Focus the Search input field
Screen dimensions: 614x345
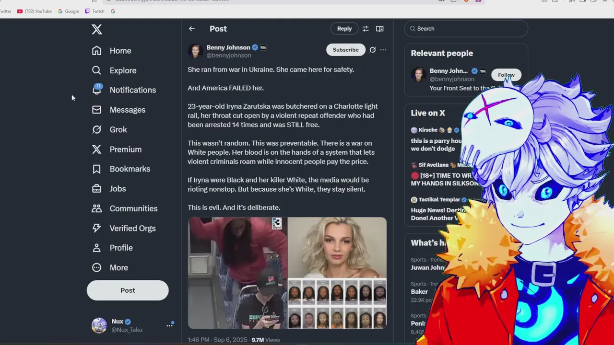click(466, 29)
